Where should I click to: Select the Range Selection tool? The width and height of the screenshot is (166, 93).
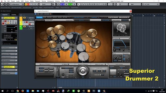click(81, 4)
